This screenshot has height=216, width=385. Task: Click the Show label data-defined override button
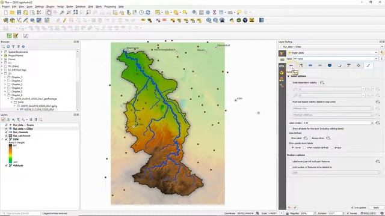[x=306, y=139]
